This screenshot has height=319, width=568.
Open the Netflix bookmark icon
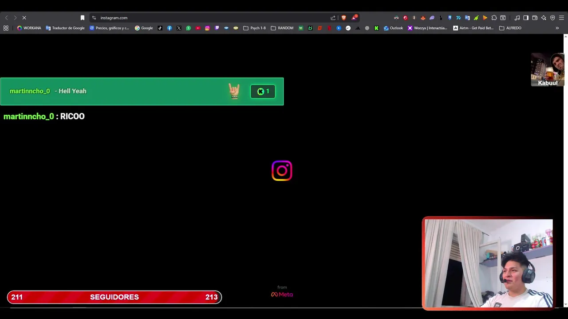329,28
